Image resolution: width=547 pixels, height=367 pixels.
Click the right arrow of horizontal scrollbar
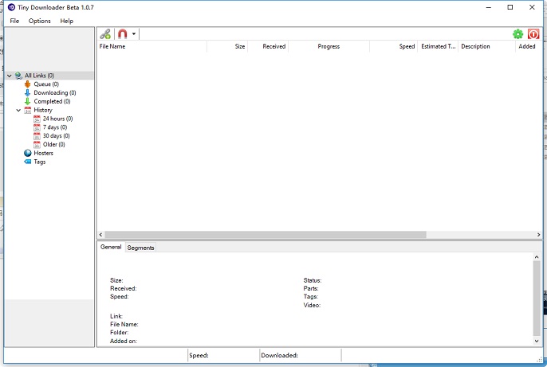coord(539,235)
